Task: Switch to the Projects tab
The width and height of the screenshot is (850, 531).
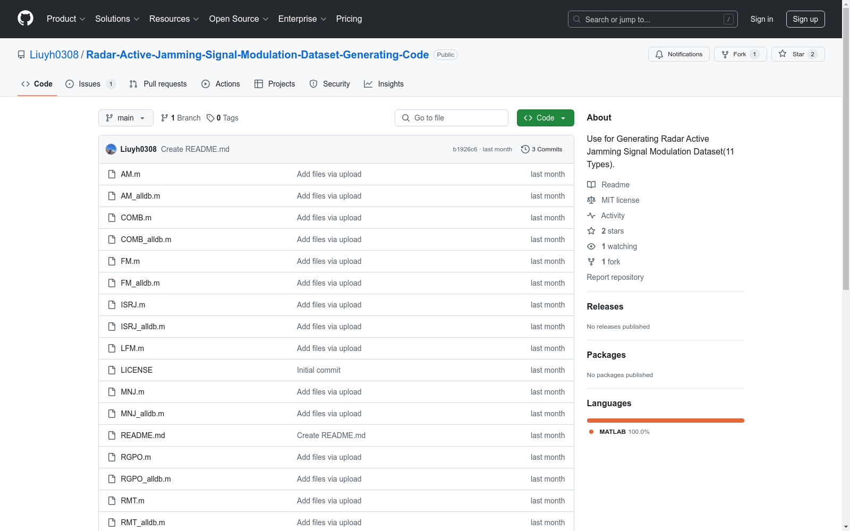Action: [x=275, y=84]
